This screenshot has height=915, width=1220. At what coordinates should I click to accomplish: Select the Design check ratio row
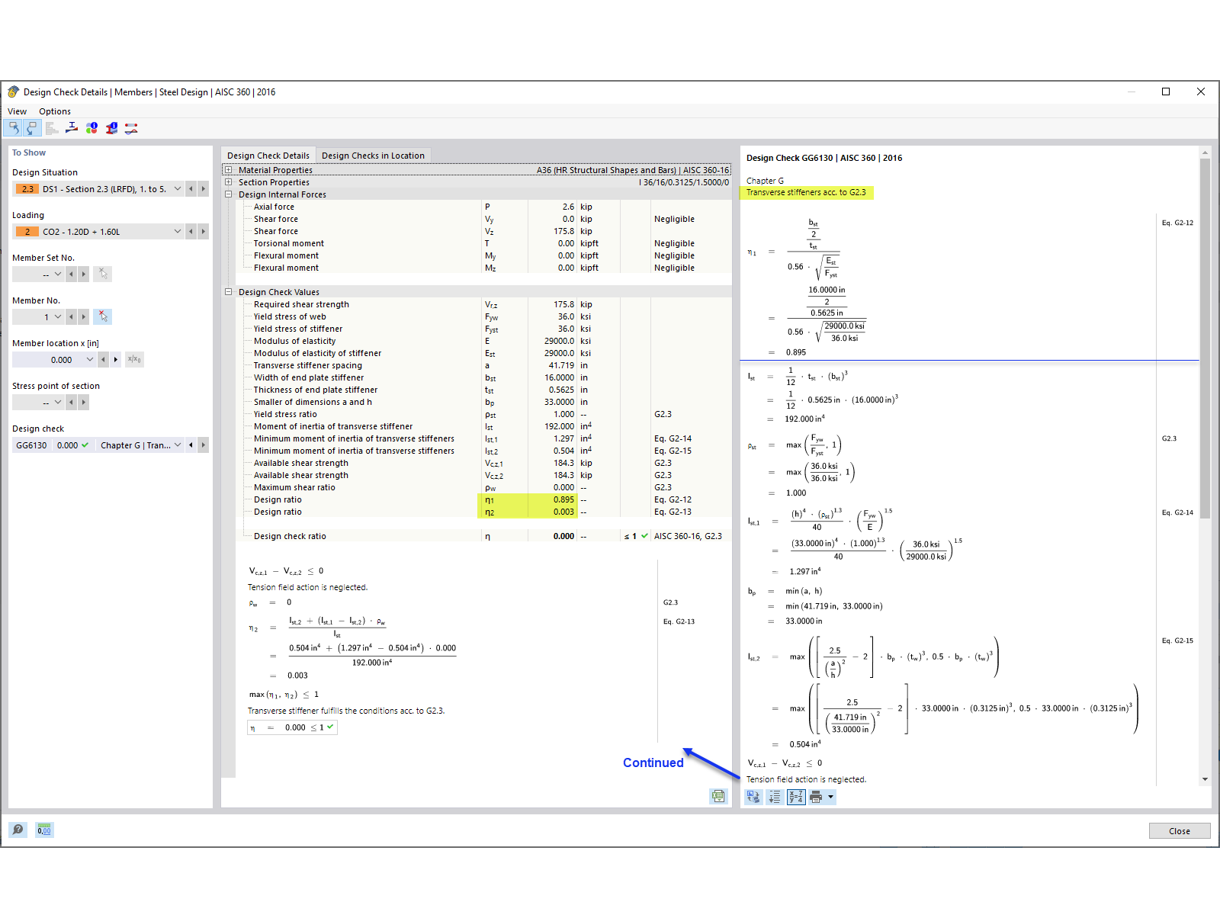point(484,536)
